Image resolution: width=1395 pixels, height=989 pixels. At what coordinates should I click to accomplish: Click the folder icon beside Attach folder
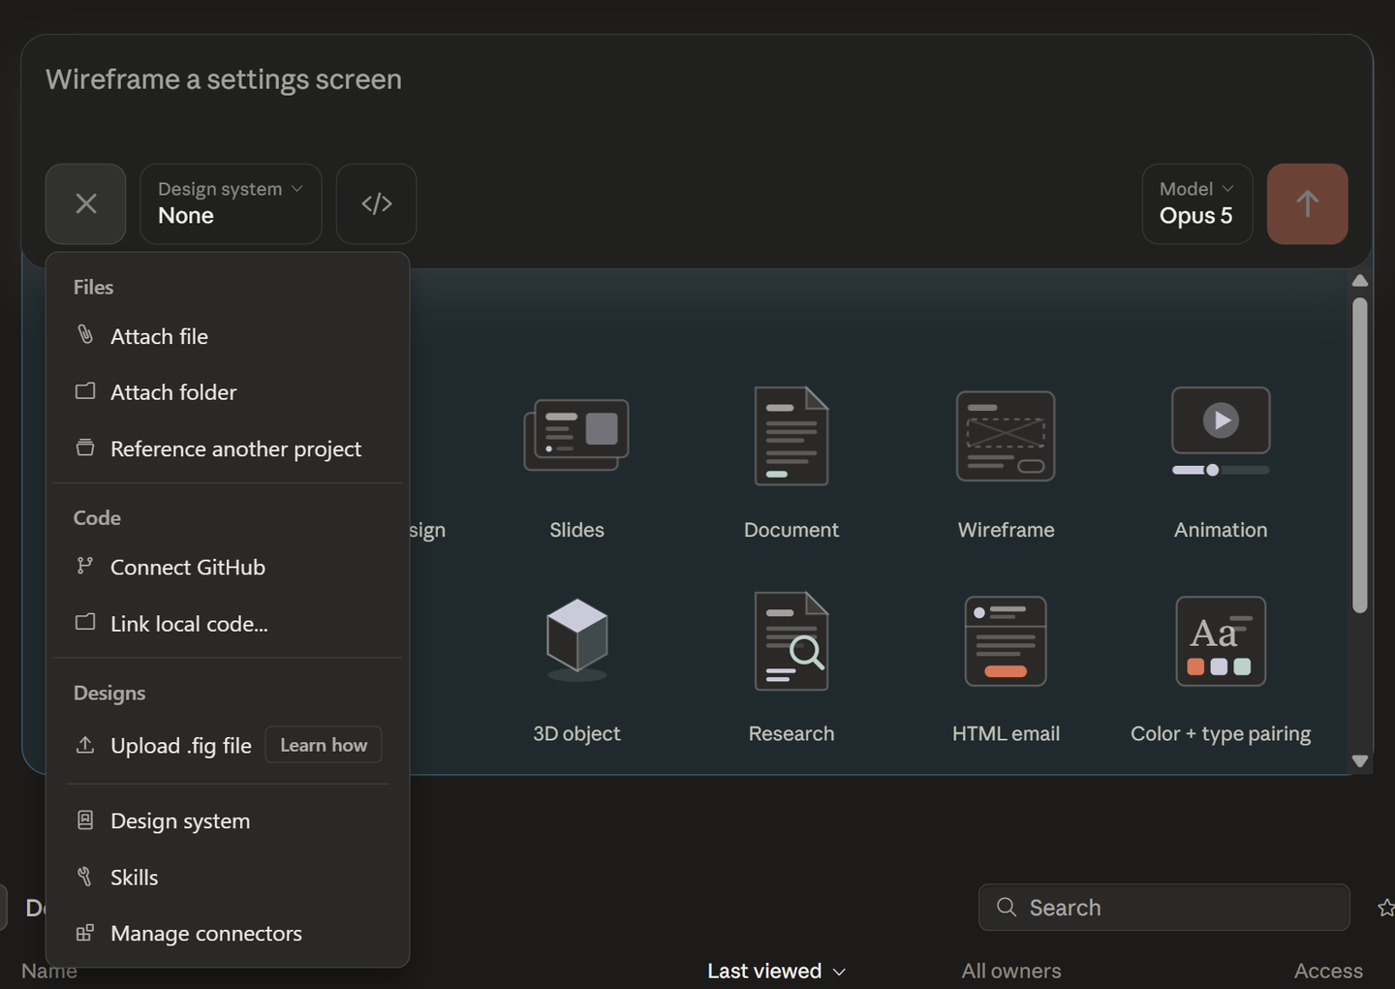tap(85, 391)
